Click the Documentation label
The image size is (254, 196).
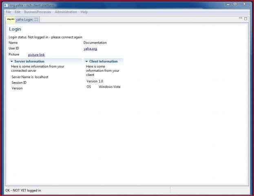coord(95,43)
